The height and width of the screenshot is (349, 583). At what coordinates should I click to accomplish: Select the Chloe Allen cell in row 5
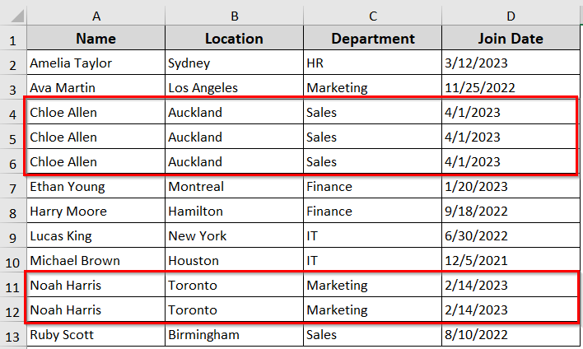point(96,137)
